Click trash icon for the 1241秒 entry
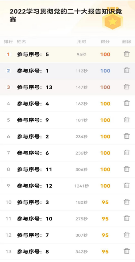 click(x=126, y=185)
